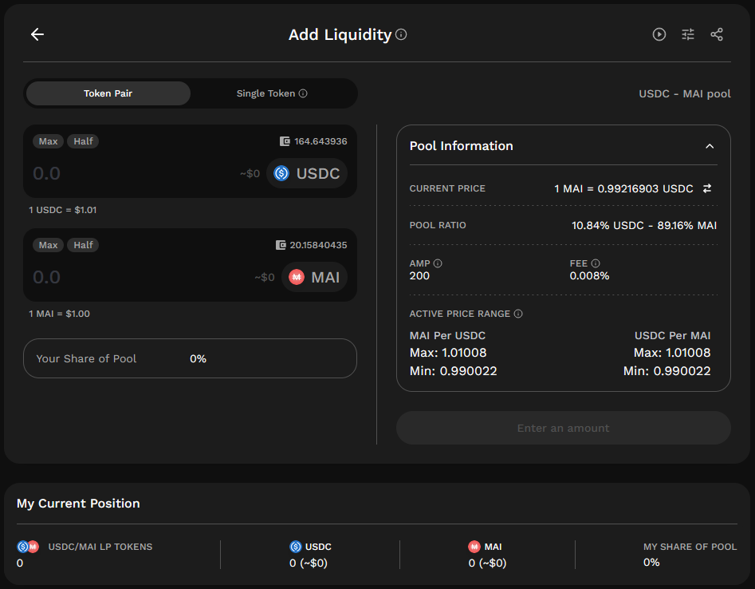Click the USDC amount input field
The width and height of the screenshot is (755, 589).
[x=120, y=173]
